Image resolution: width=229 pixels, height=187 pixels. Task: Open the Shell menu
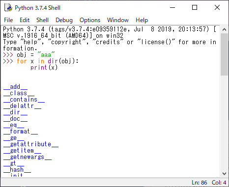tap(42, 20)
